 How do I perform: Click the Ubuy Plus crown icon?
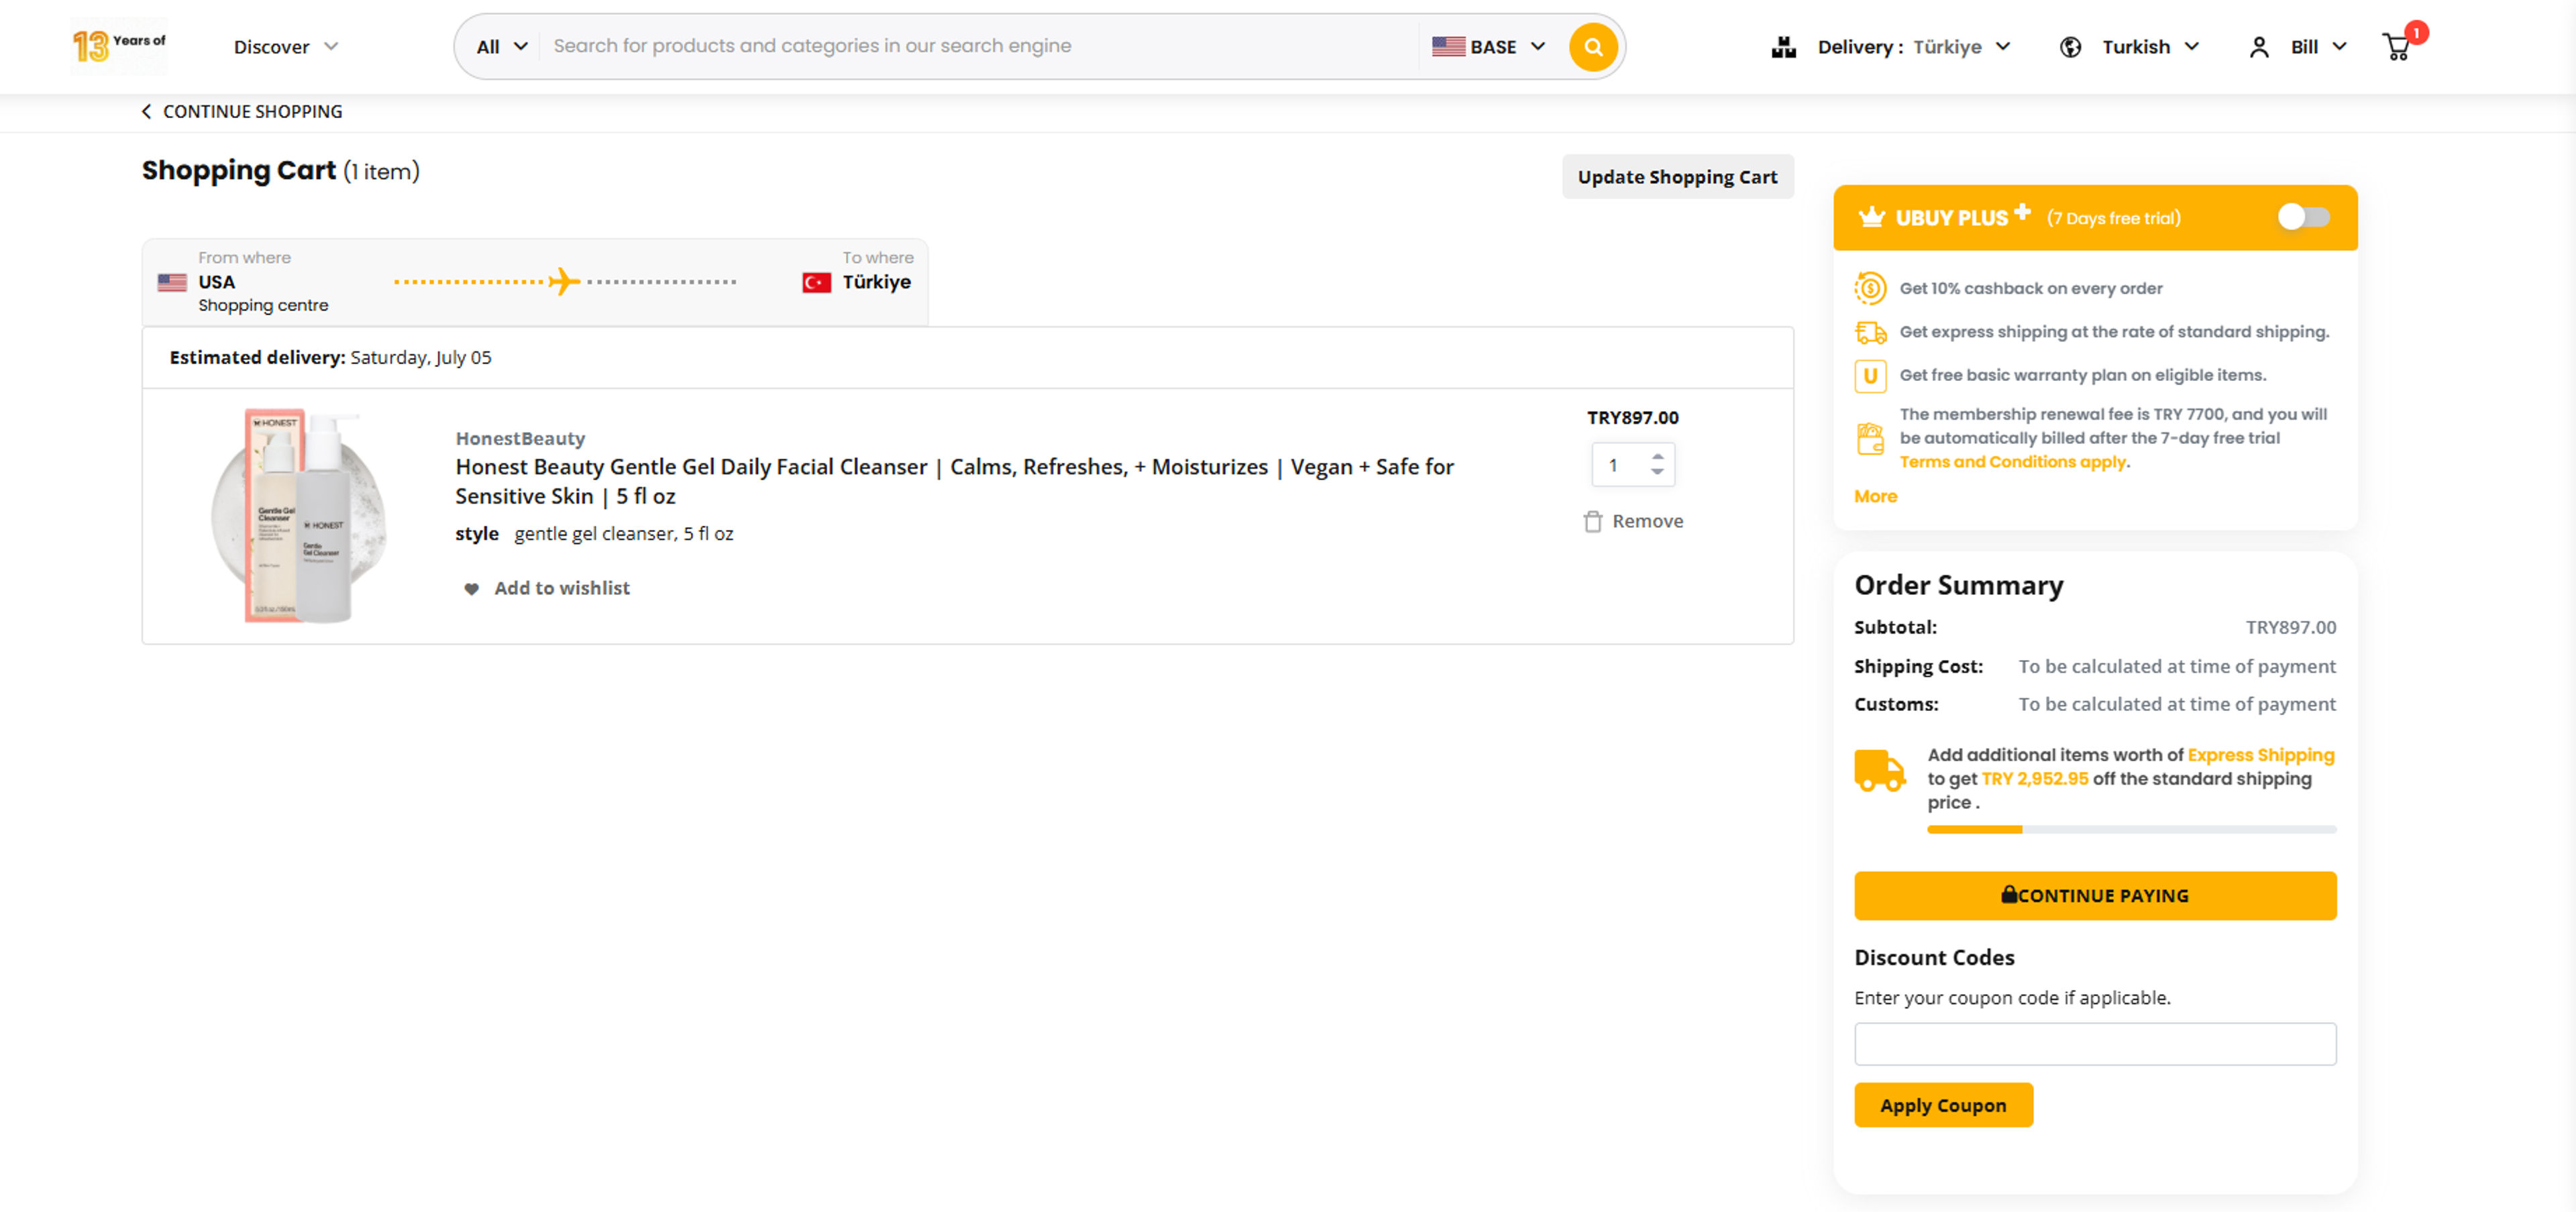(x=1871, y=217)
